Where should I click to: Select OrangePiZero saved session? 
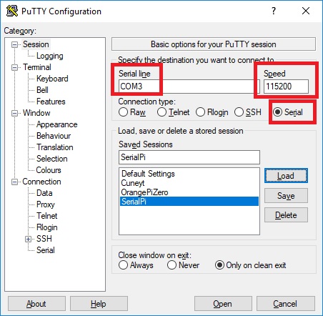(144, 192)
